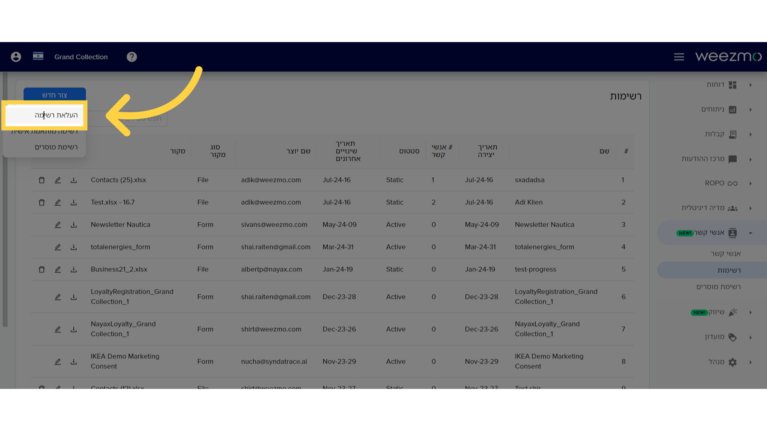Toggle the אנשי קשר NEW section

click(750, 233)
